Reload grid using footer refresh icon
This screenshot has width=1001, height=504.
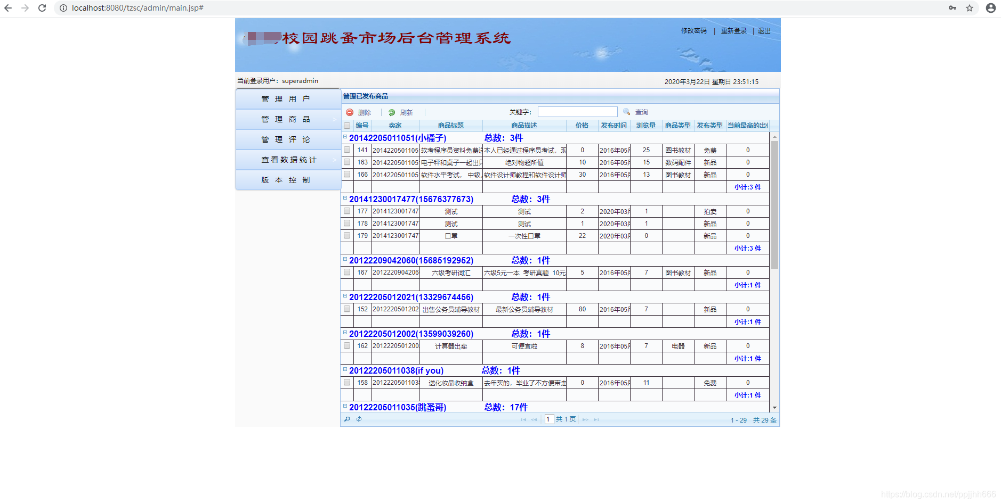click(x=359, y=419)
